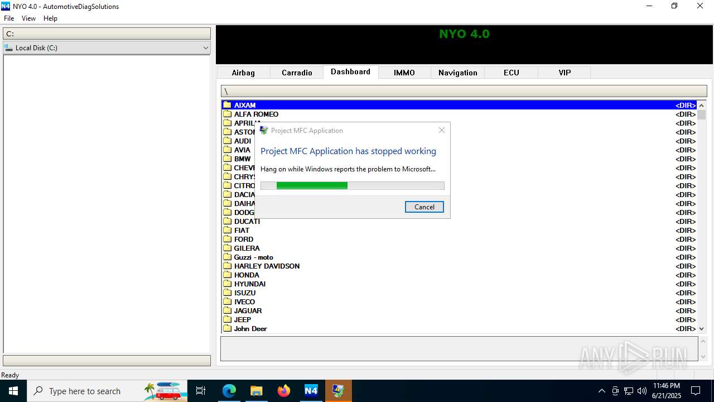Open Microsoft Edge from taskbar
This screenshot has height=402, width=714.
(x=229, y=391)
